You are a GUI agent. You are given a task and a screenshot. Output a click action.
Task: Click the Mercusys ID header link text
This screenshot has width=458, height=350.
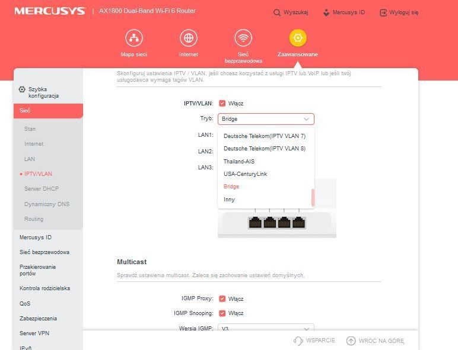click(349, 12)
